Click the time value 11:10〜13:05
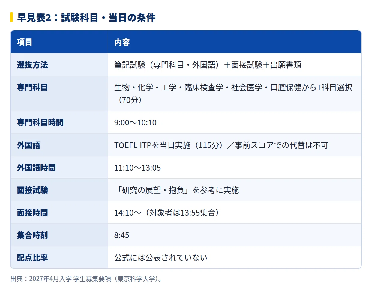Screen dimensions: 372x292 pos(137,168)
